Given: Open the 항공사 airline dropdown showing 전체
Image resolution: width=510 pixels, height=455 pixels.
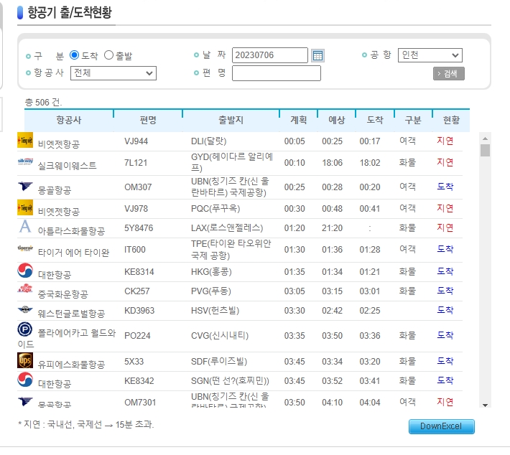Looking at the screenshot, I should 113,73.
